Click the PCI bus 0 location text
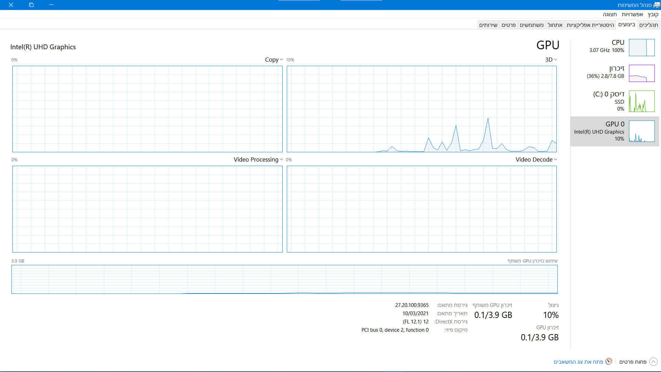 point(395,330)
